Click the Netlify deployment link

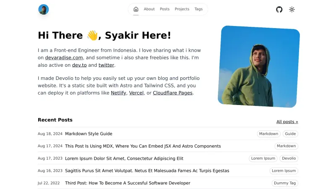point(118,93)
